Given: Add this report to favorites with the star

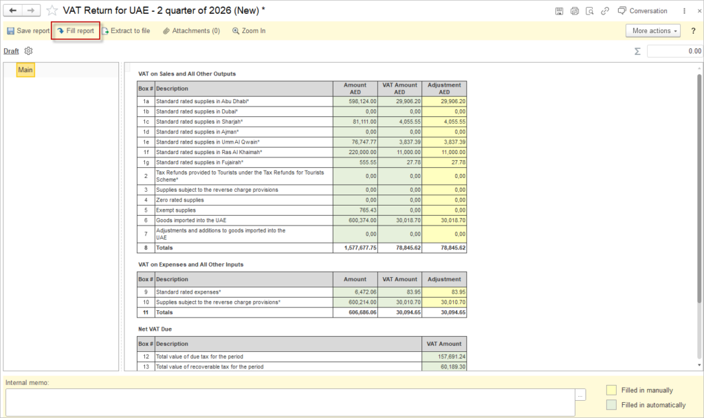Looking at the screenshot, I should [52, 10].
